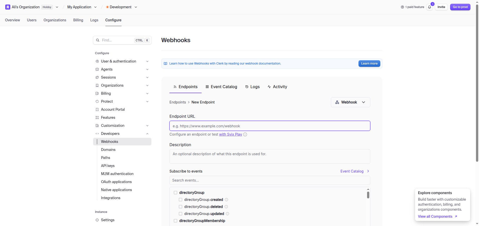This screenshot has width=479, height=226.
Task: Open the notifications bell icon
Action: pos(430,7)
